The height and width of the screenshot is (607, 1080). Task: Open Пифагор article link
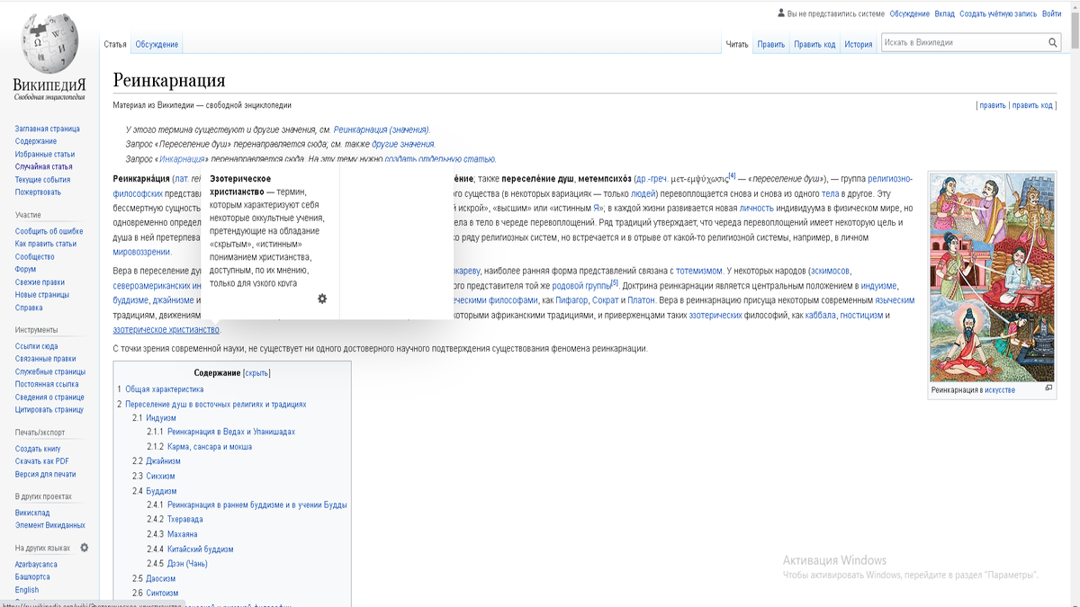click(571, 300)
